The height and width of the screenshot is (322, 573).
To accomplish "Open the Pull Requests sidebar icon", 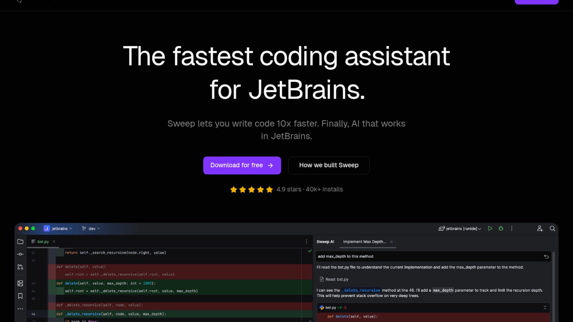I will tap(20, 267).
